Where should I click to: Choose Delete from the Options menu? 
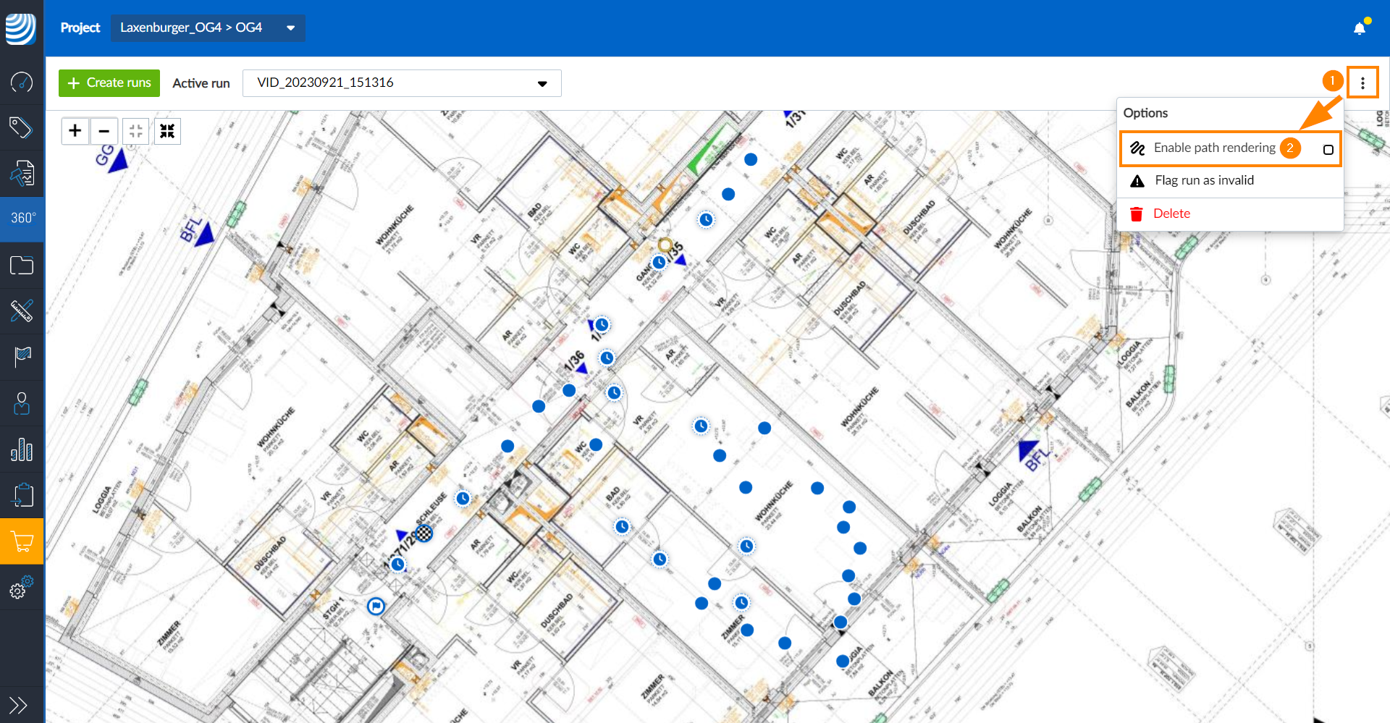coord(1171,213)
